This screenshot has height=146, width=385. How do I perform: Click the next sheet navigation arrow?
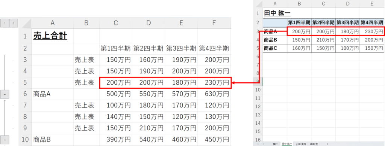click(x=263, y=144)
